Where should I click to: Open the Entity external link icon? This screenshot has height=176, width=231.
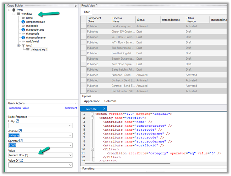pos(17,121)
